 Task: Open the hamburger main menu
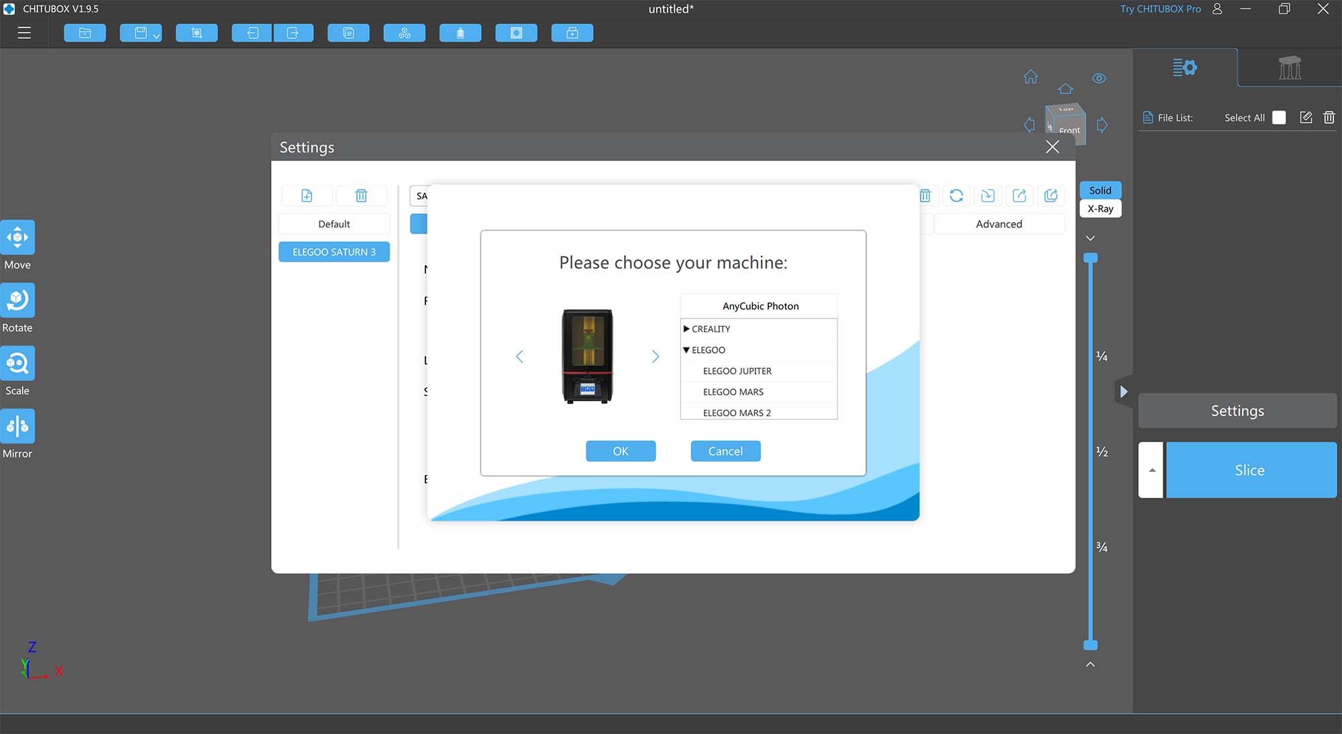(24, 33)
